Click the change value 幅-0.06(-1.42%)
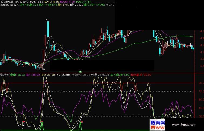The image size is (204, 131). (94, 5)
